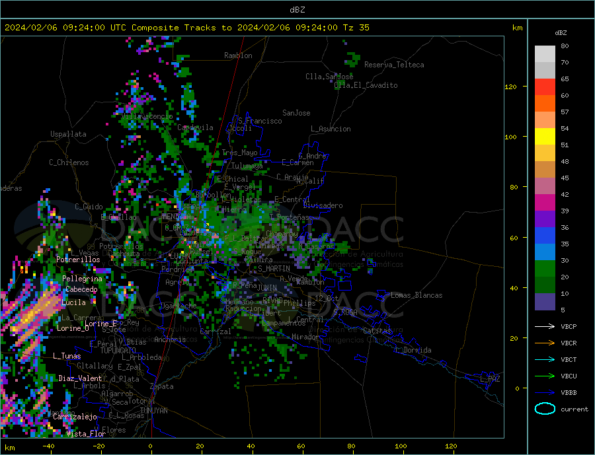
Task: Click the Ramblon place label
Action: coord(238,55)
